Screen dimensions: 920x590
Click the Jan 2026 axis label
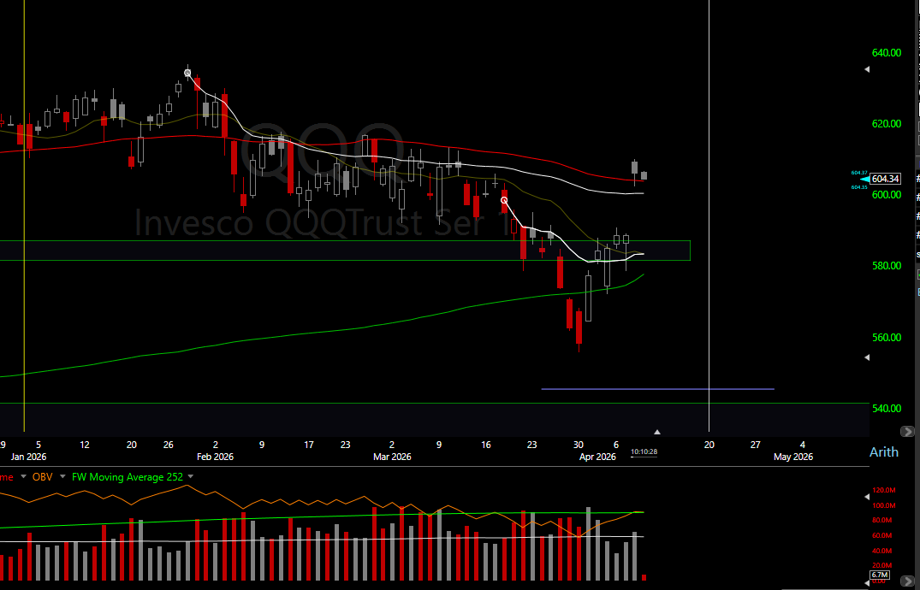point(28,457)
